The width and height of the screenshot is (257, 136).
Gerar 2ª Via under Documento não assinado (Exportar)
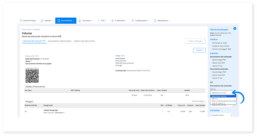point(217,66)
